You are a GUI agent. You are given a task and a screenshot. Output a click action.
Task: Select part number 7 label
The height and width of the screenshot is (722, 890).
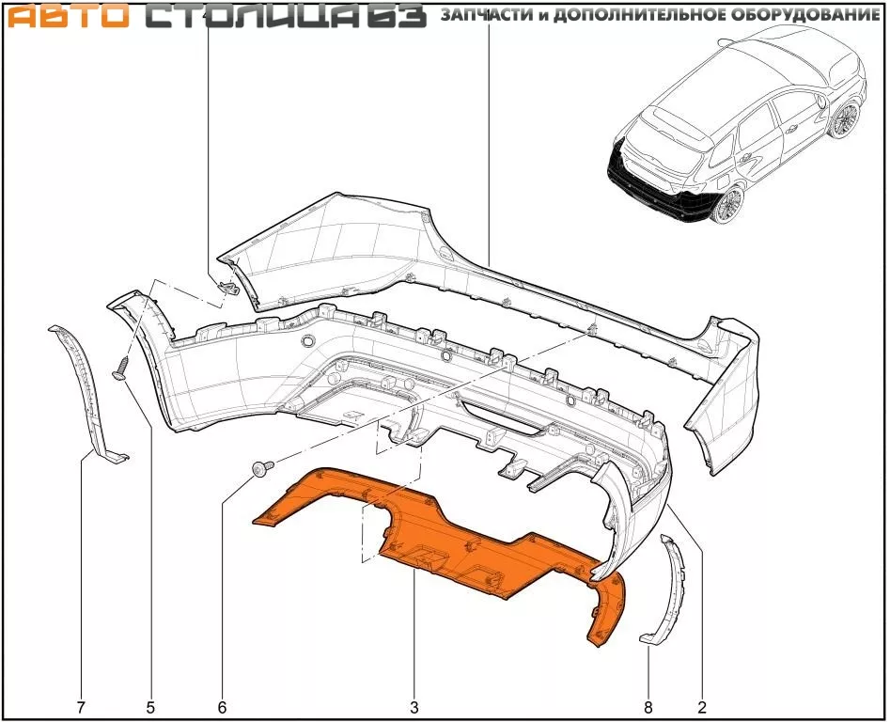coord(81,706)
